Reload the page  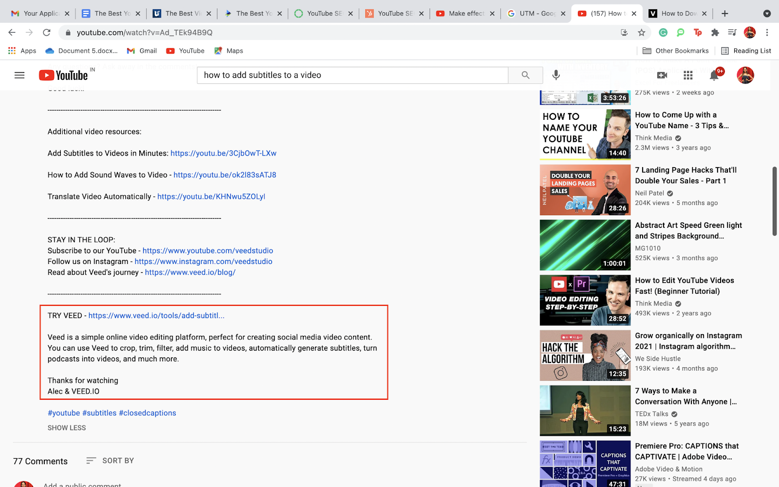pyautogui.click(x=46, y=33)
